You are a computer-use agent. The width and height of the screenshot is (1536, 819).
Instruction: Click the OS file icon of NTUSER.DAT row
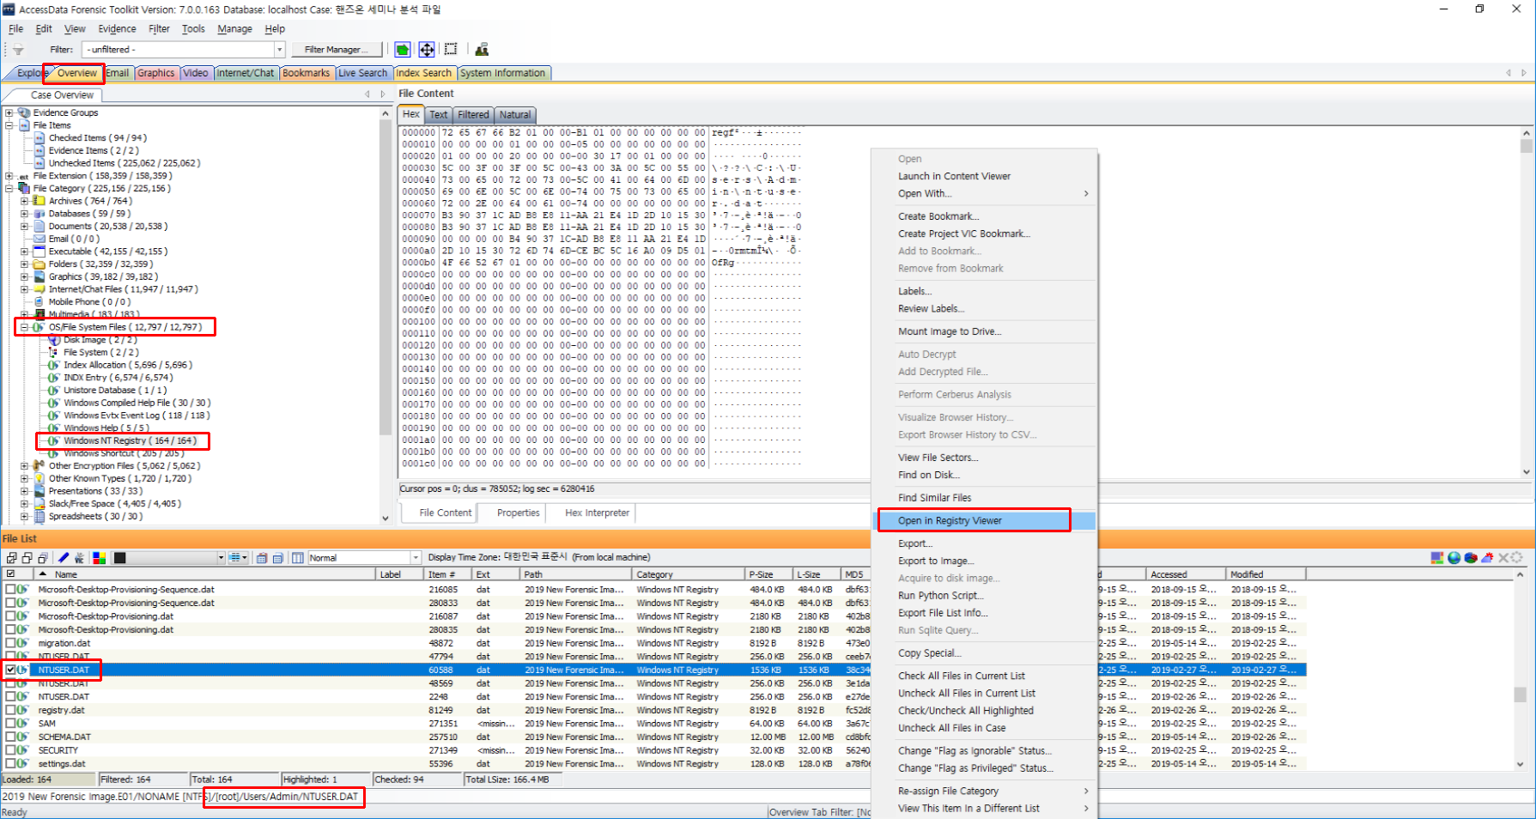pos(22,670)
